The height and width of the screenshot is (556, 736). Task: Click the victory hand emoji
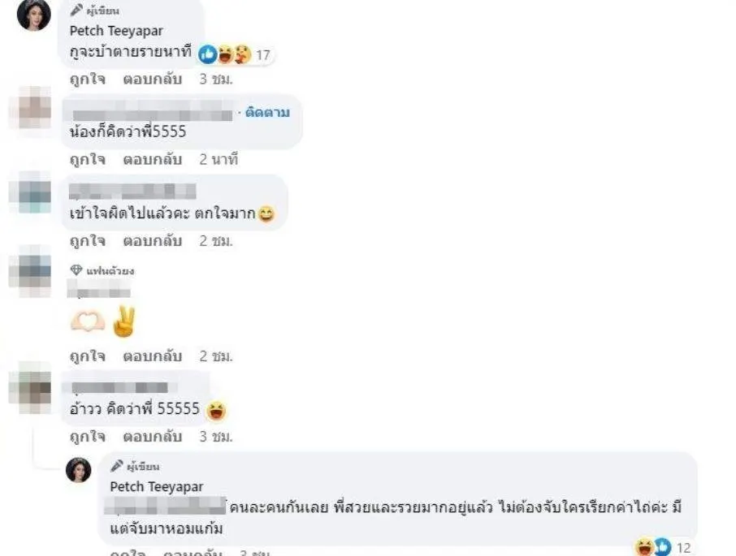click(x=124, y=321)
